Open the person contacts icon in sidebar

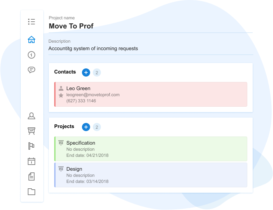click(x=31, y=116)
